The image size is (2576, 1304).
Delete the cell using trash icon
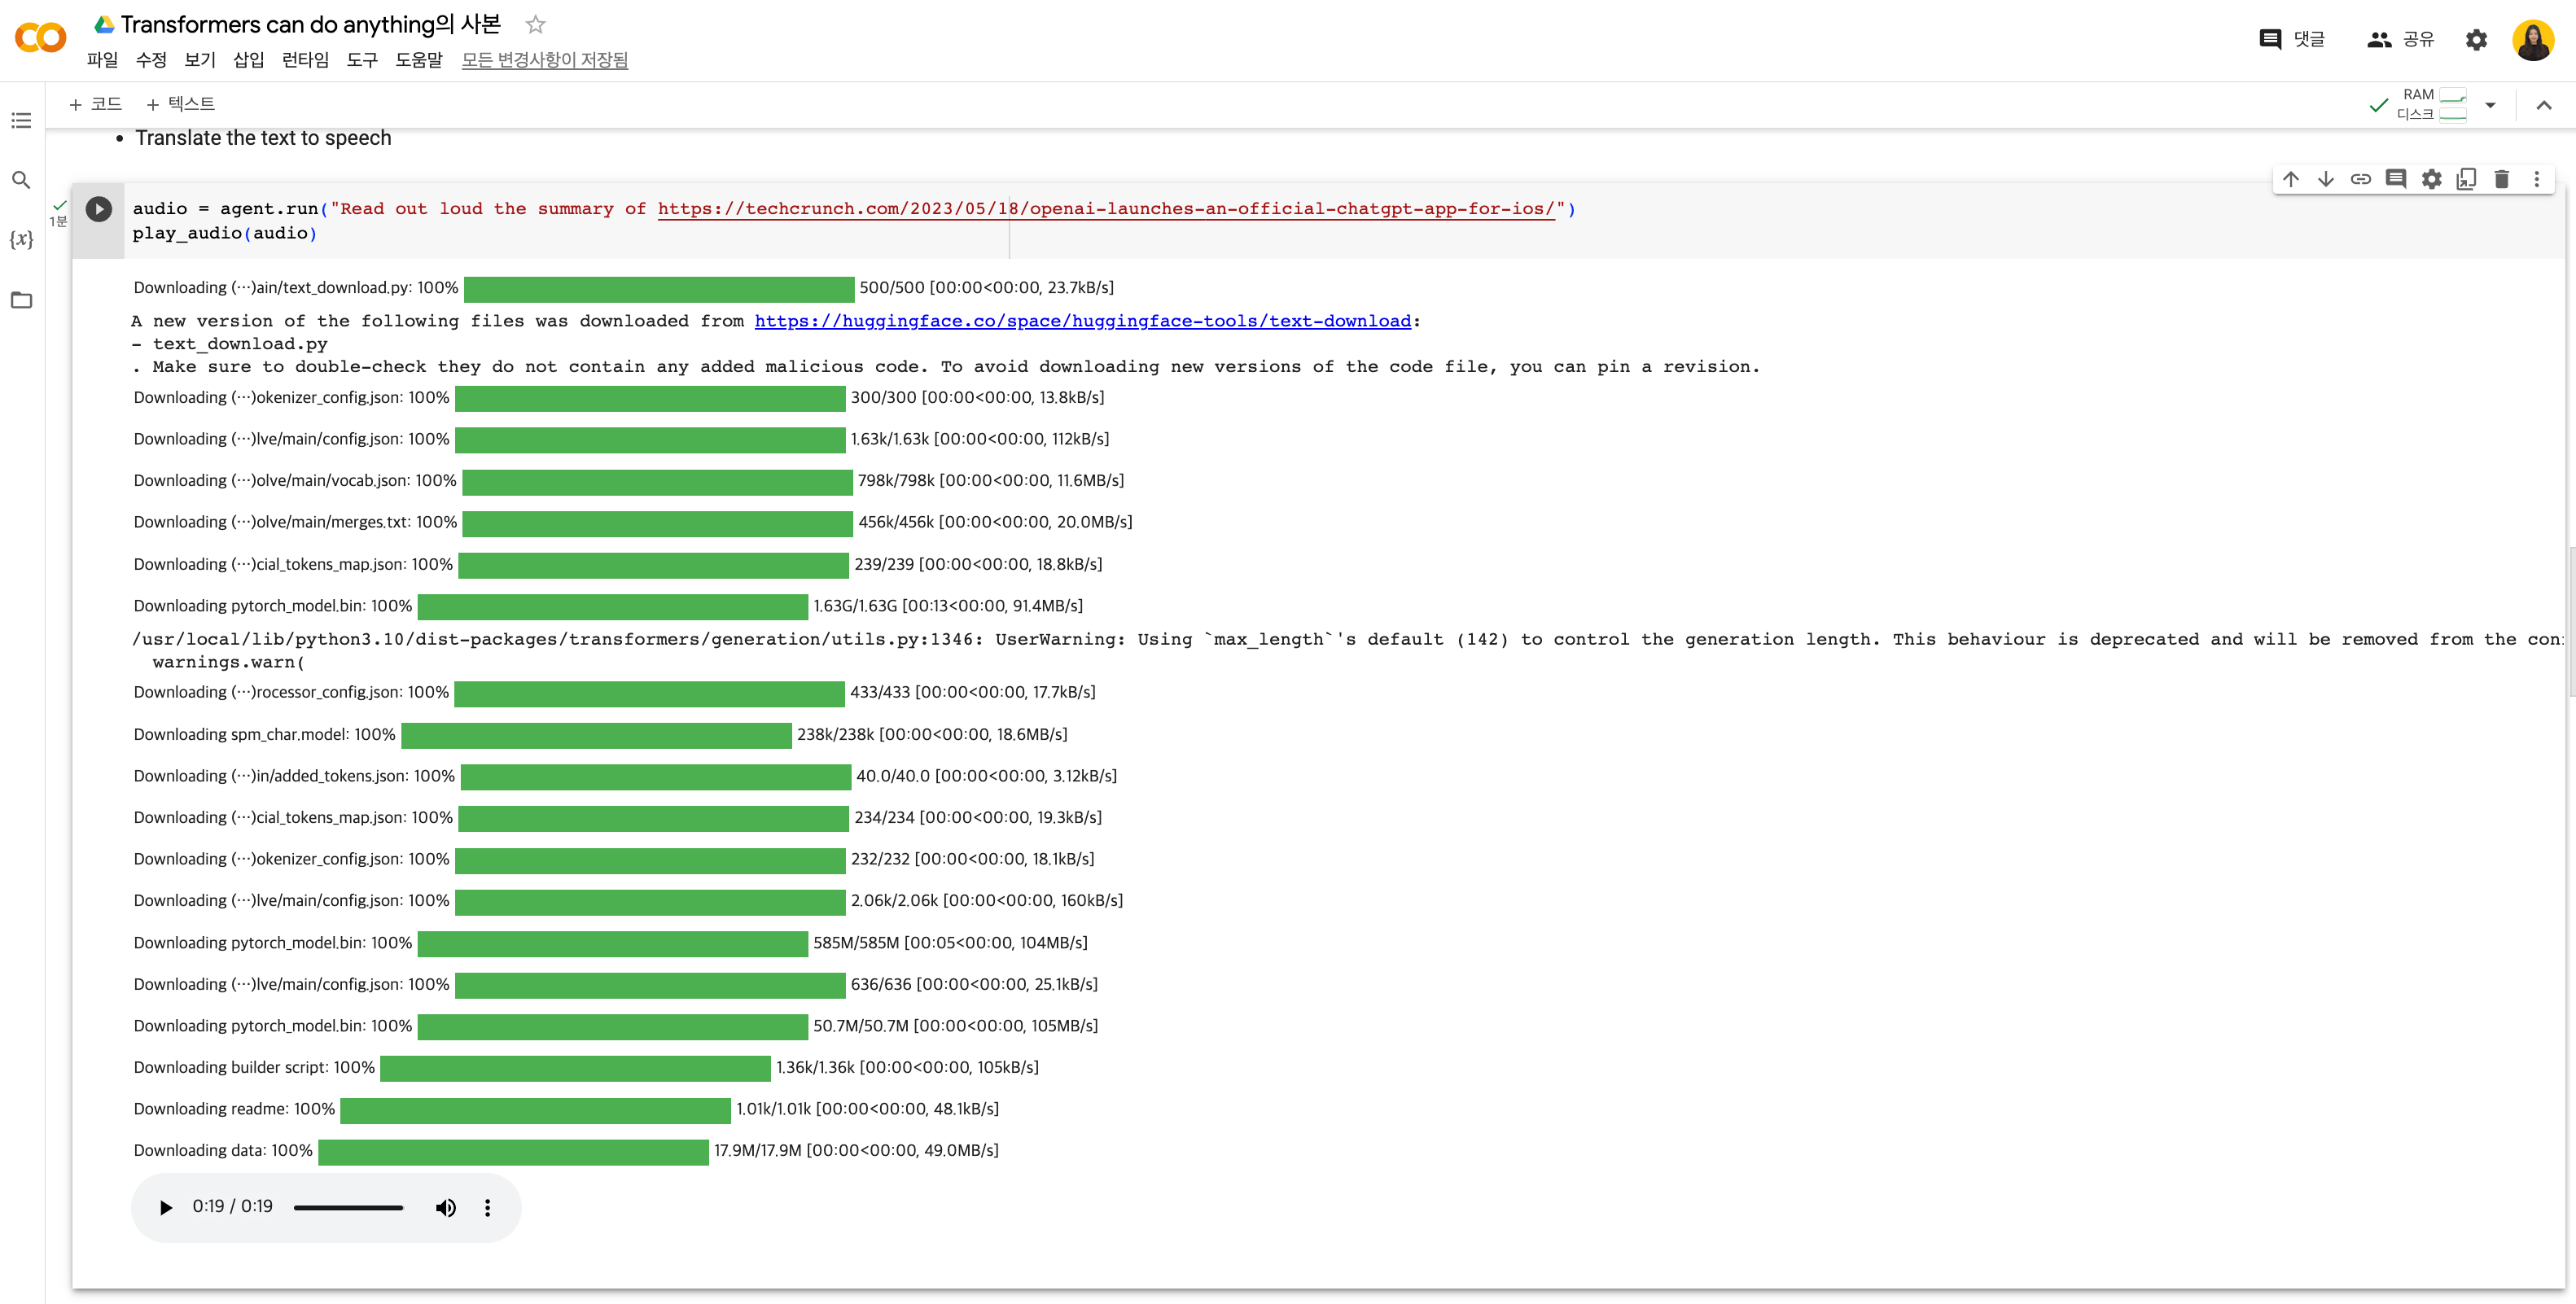[2501, 179]
